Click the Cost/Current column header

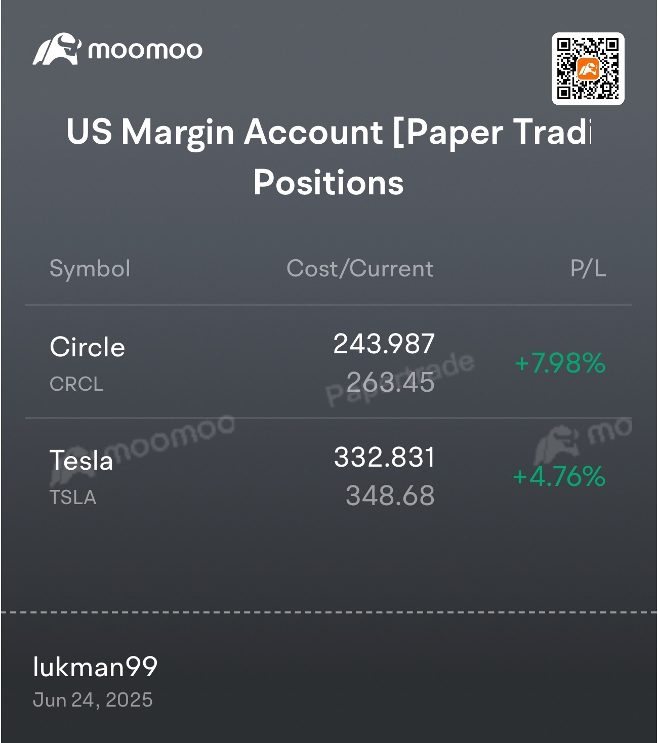pyautogui.click(x=360, y=268)
